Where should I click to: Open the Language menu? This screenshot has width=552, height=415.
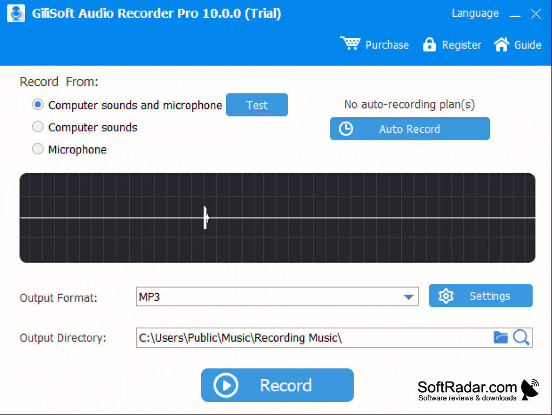click(x=475, y=13)
